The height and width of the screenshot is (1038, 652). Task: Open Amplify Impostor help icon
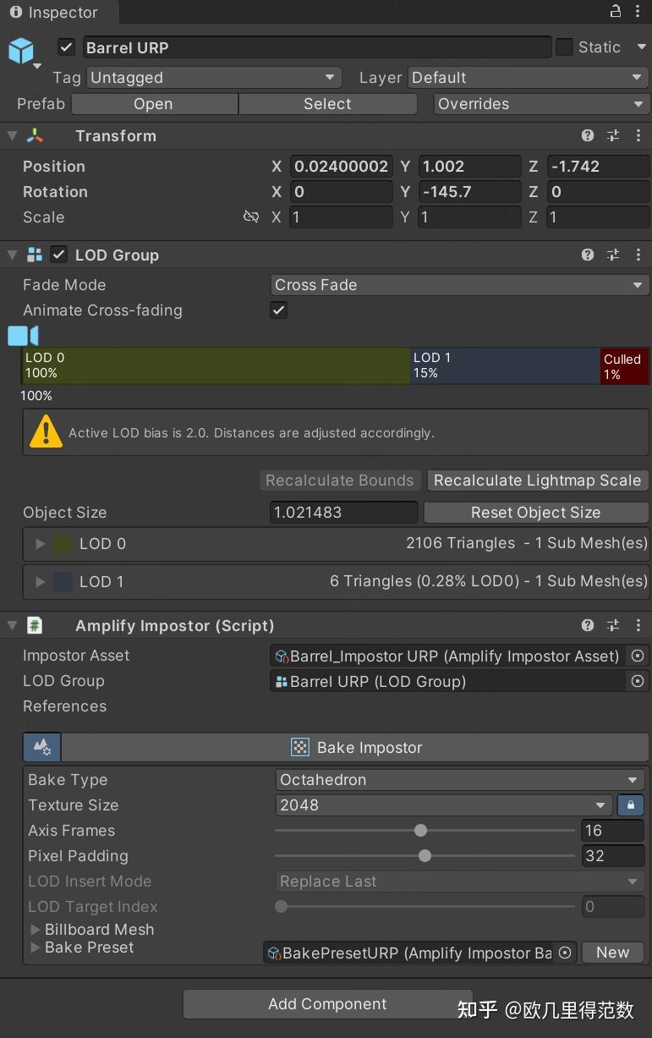pyautogui.click(x=588, y=625)
